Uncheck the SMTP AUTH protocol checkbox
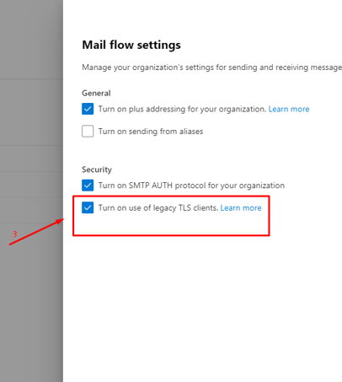The image size is (342, 382). tap(88, 186)
